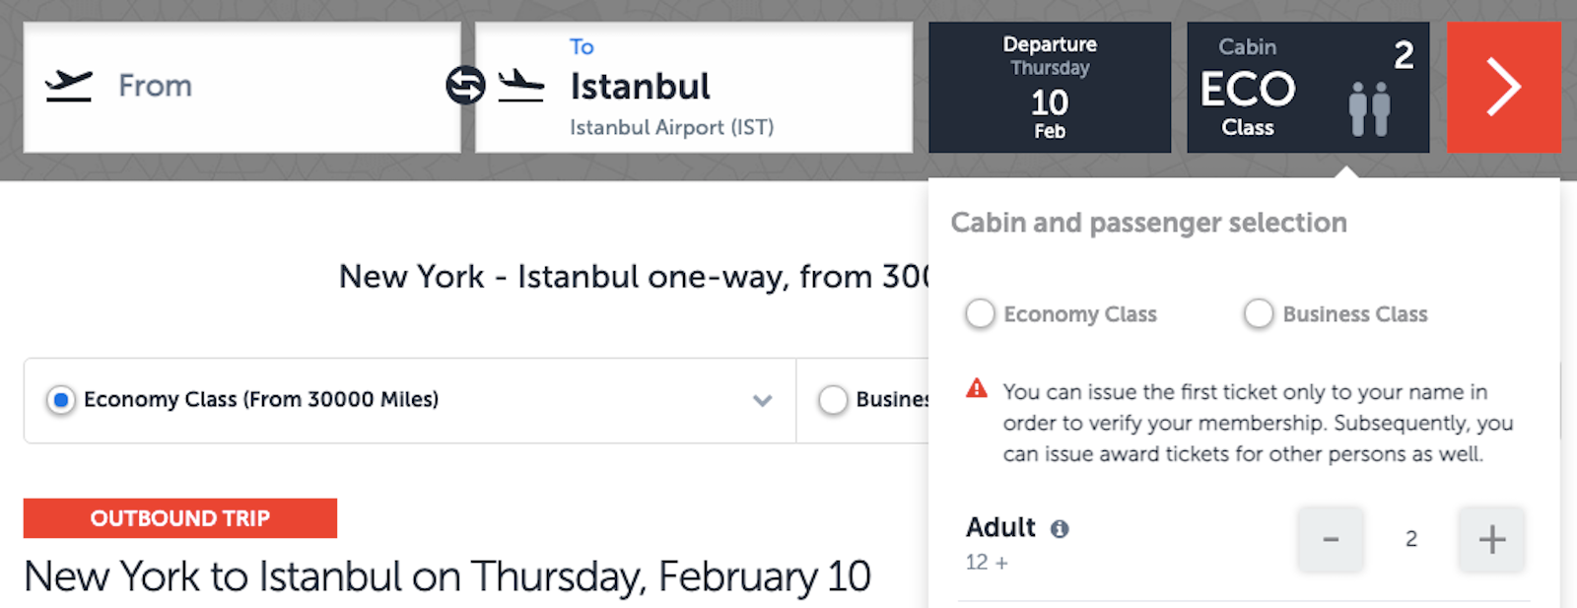Image resolution: width=1577 pixels, height=608 pixels.
Task: Click the info icon next to Adult
Action: [1060, 529]
